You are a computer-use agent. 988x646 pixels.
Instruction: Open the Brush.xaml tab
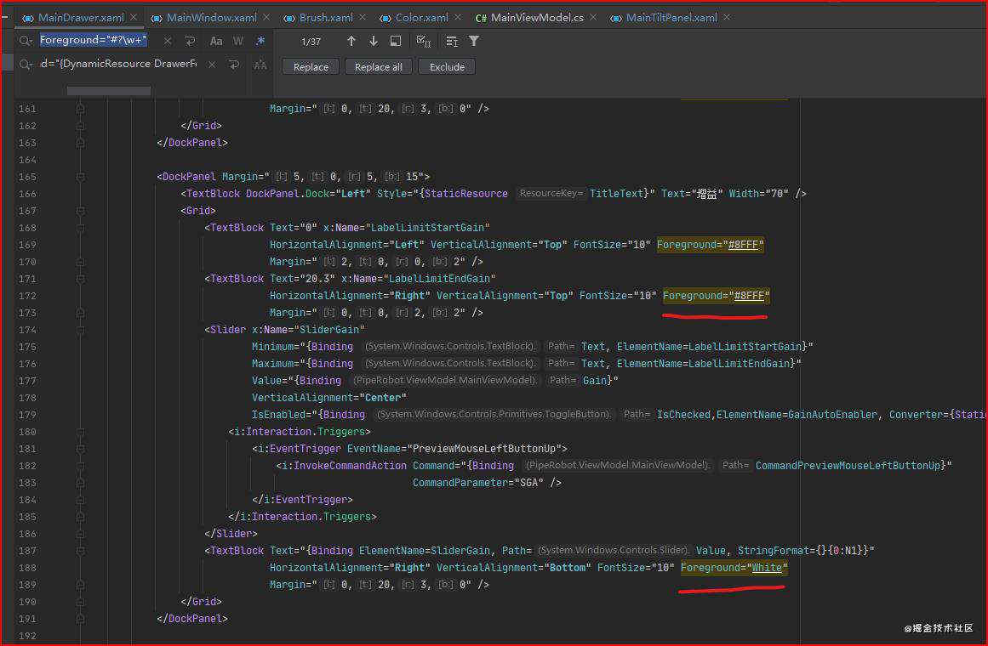click(x=324, y=18)
